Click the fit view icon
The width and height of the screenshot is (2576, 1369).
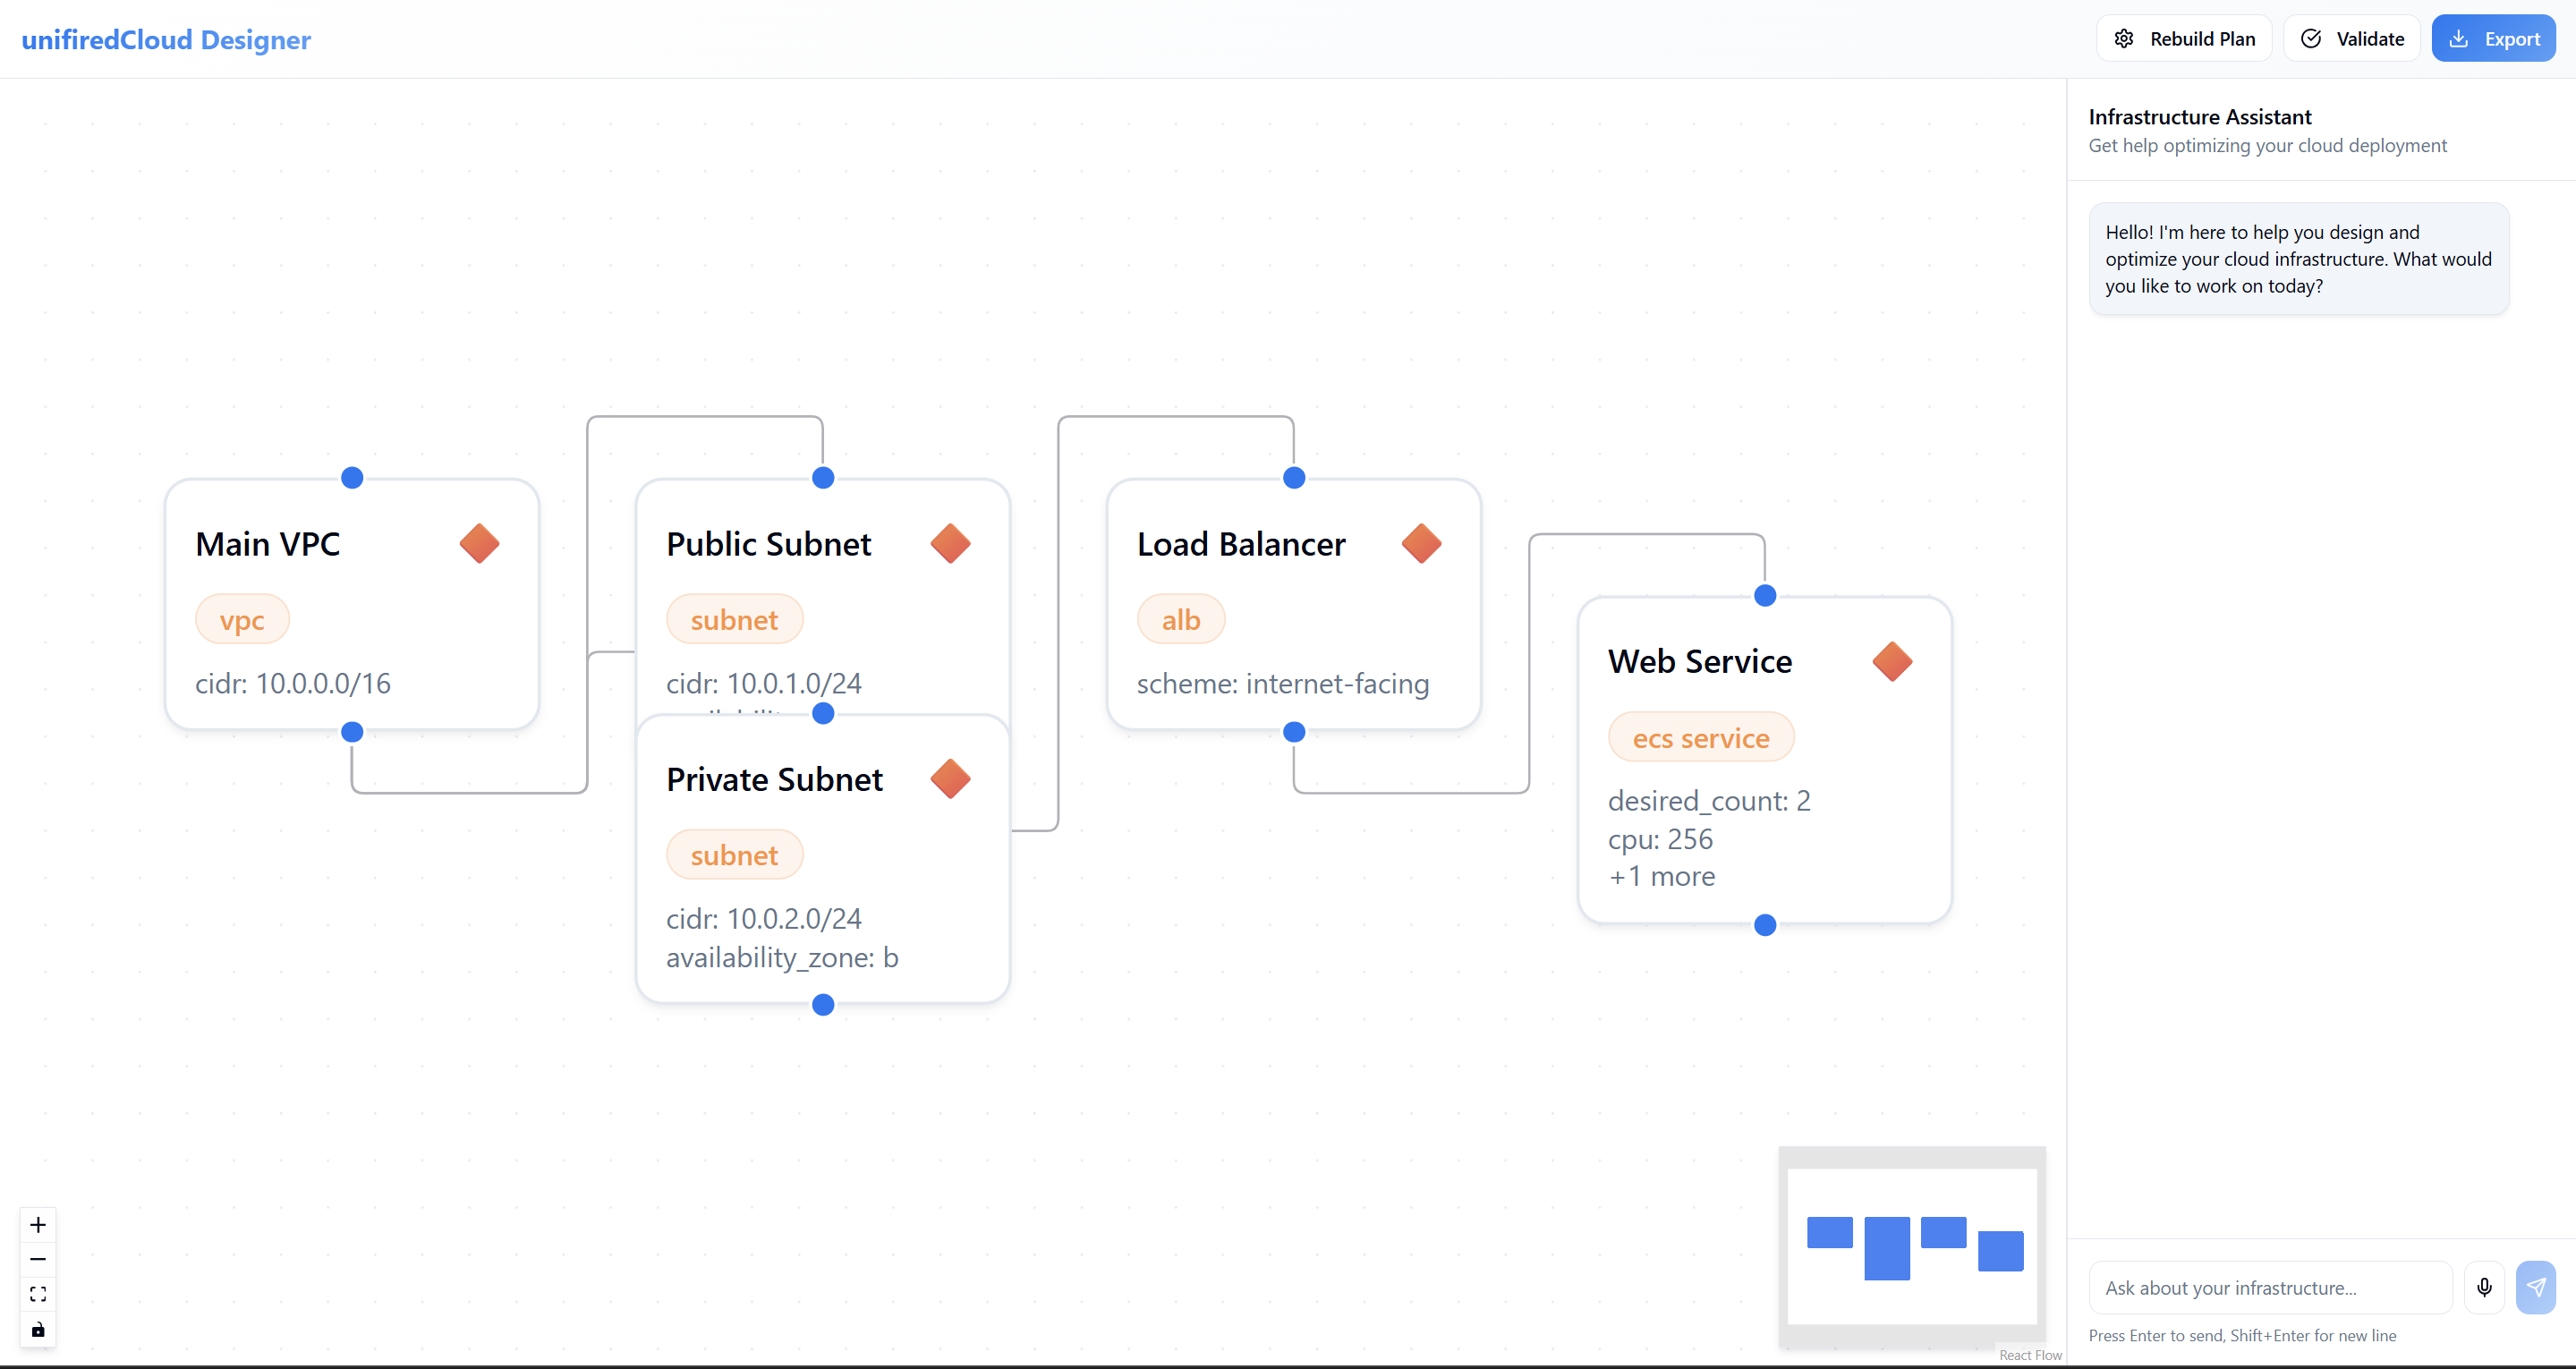point(38,1295)
